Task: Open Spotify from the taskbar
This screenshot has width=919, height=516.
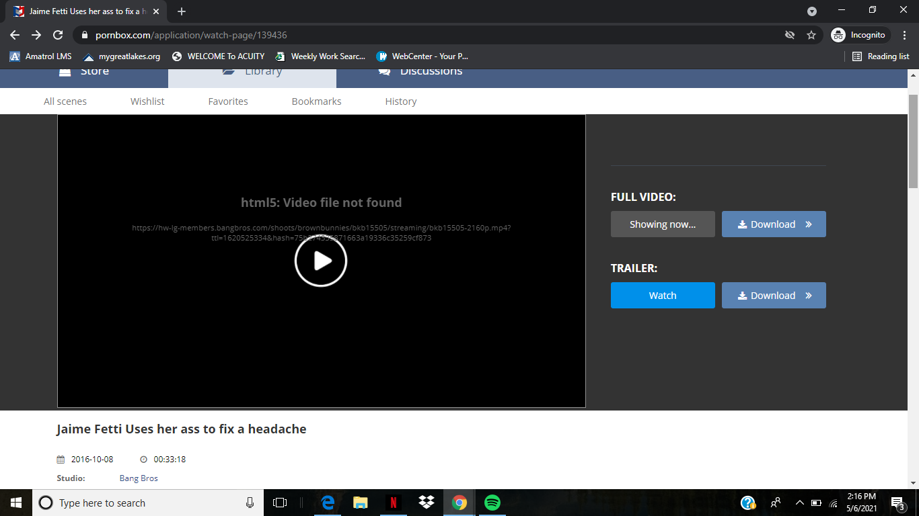Action: point(492,503)
